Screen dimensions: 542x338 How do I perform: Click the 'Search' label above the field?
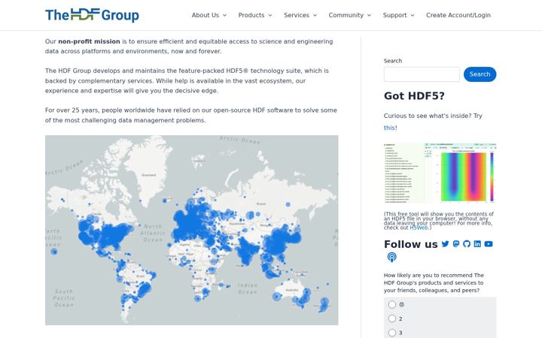pos(393,61)
